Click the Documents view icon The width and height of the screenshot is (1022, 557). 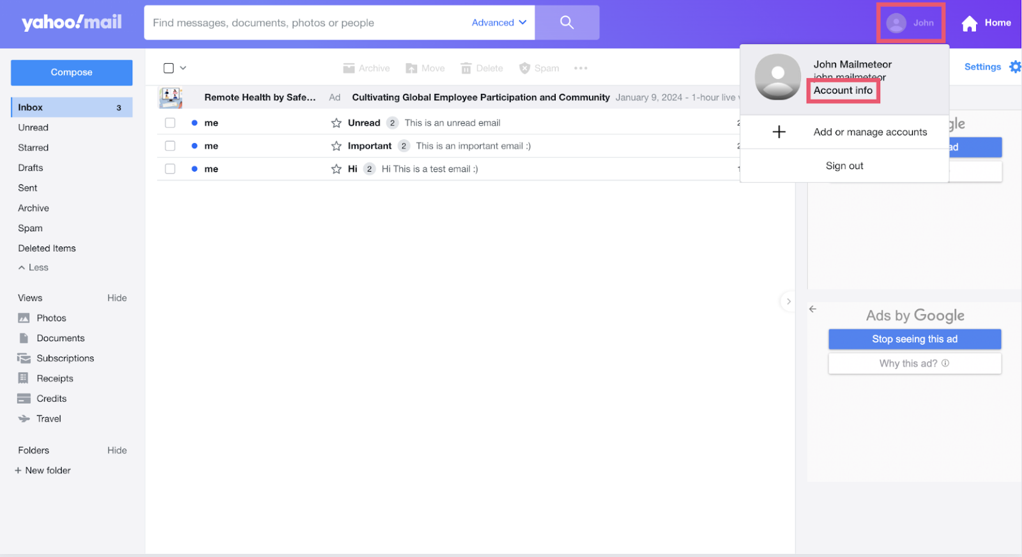point(24,338)
